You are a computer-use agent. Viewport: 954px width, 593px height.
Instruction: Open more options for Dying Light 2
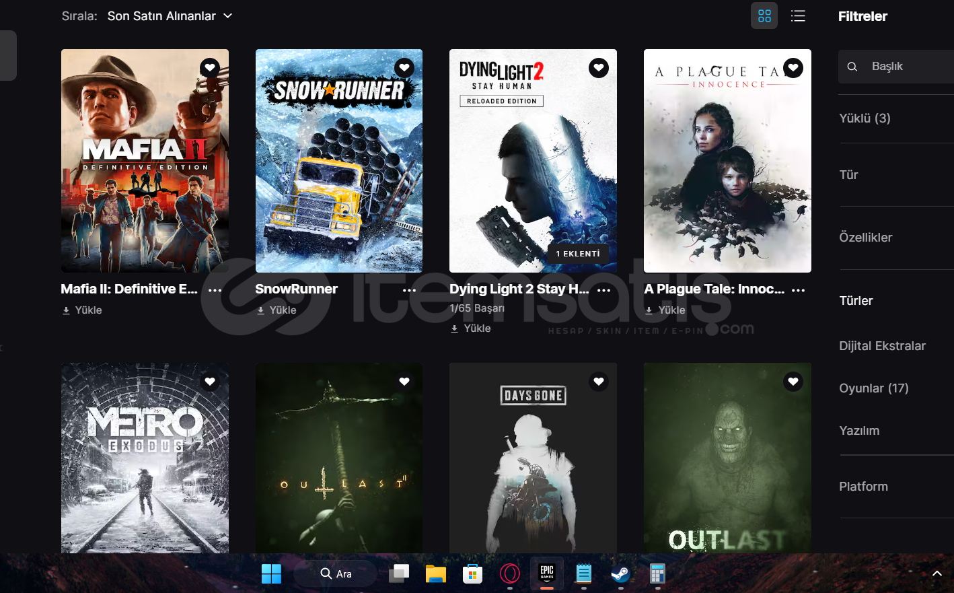pyautogui.click(x=604, y=290)
